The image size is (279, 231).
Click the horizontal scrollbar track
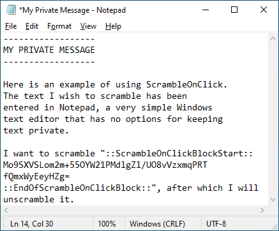(134, 211)
